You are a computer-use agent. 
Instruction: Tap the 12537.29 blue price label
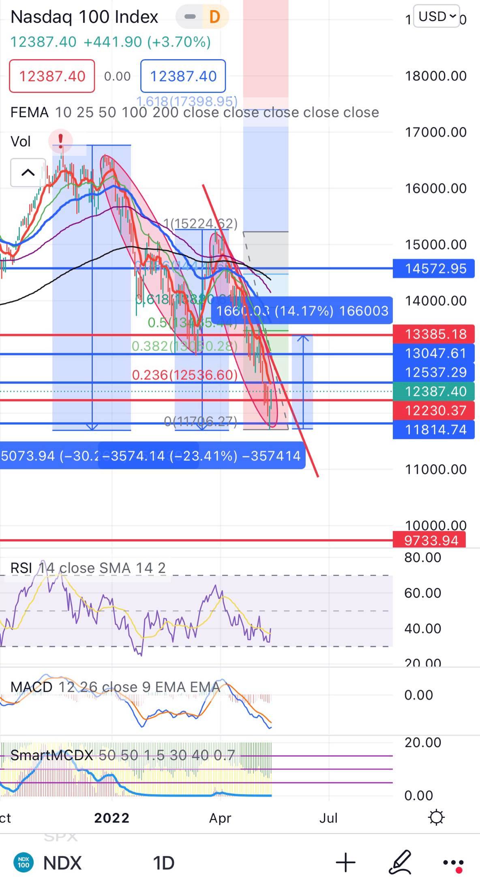(434, 373)
